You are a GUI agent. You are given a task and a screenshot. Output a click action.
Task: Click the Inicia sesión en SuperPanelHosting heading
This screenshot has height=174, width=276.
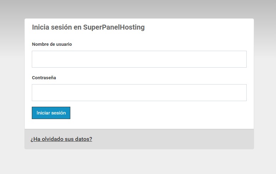(x=88, y=27)
